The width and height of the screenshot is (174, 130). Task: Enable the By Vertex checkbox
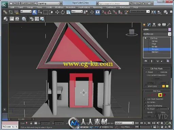[145, 102]
